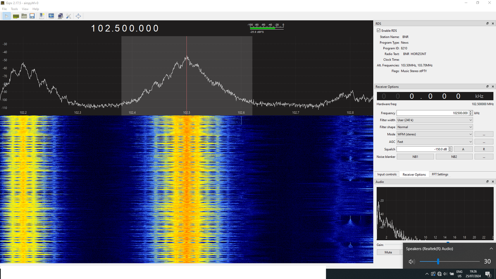Image resolution: width=496 pixels, height=279 pixels.
Task: Open the Filter width dropdown
Action: tap(435, 120)
